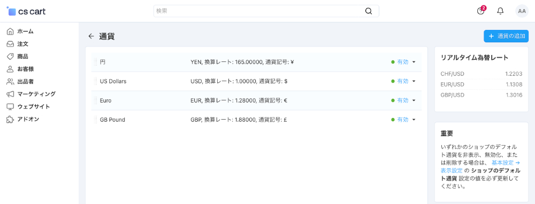Click CHF/USD exchange rate row
Image resolution: width=535 pixels, height=204 pixels.
[x=481, y=74]
